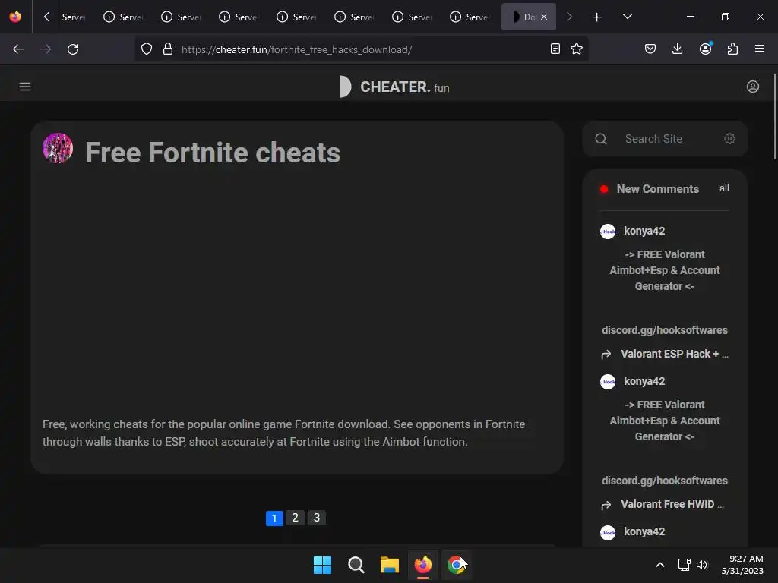Open search settings gear icon

click(x=729, y=138)
